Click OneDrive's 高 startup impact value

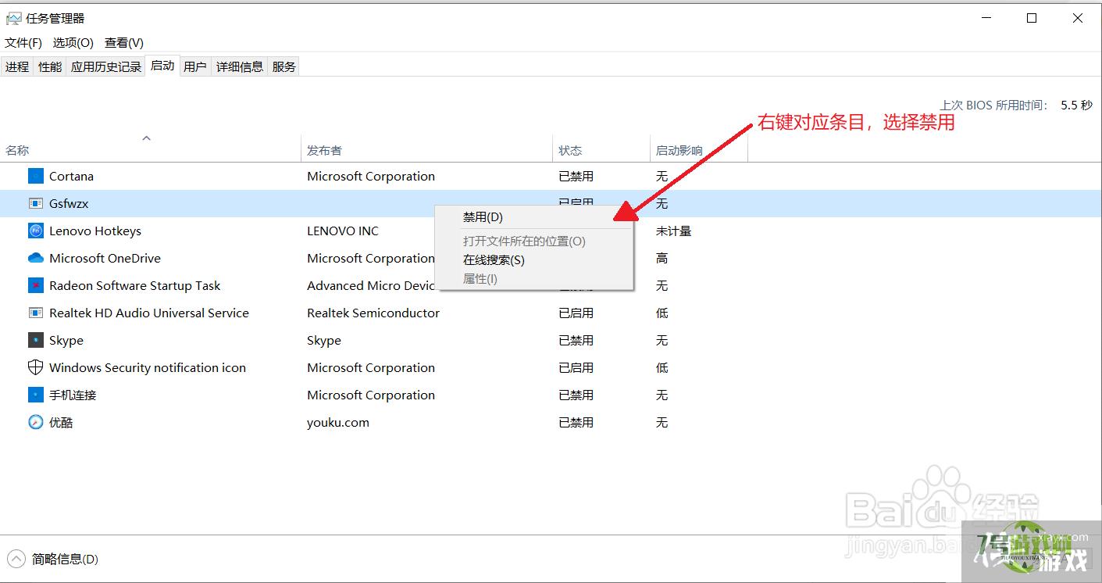(x=662, y=259)
